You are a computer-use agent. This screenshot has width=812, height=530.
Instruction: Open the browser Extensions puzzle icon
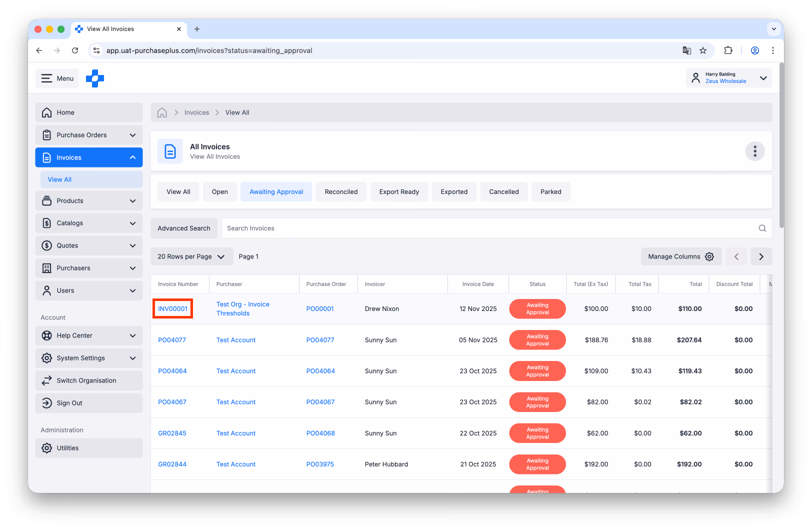(728, 50)
